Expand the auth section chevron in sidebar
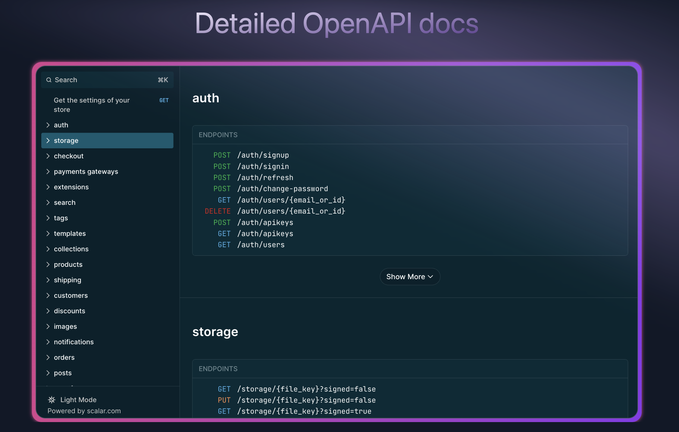 click(x=48, y=125)
